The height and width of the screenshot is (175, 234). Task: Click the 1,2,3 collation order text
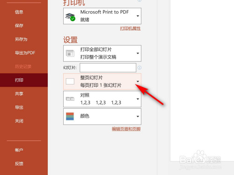pyautogui.click(x=101, y=103)
